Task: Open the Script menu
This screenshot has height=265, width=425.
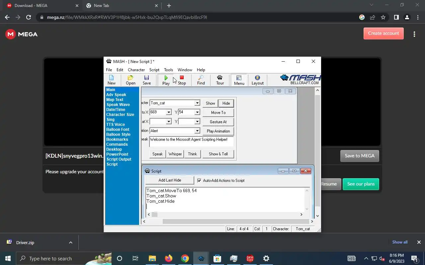Action: click(x=154, y=70)
